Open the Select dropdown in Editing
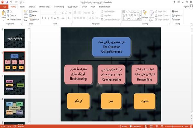Viewport: 193px width, 128px height. click(176, 20)
